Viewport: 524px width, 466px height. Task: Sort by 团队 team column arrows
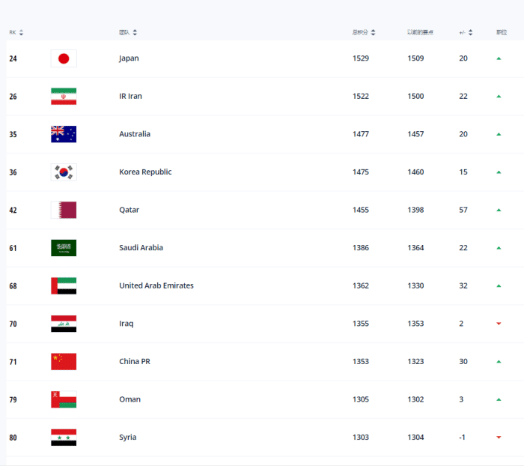135,32
